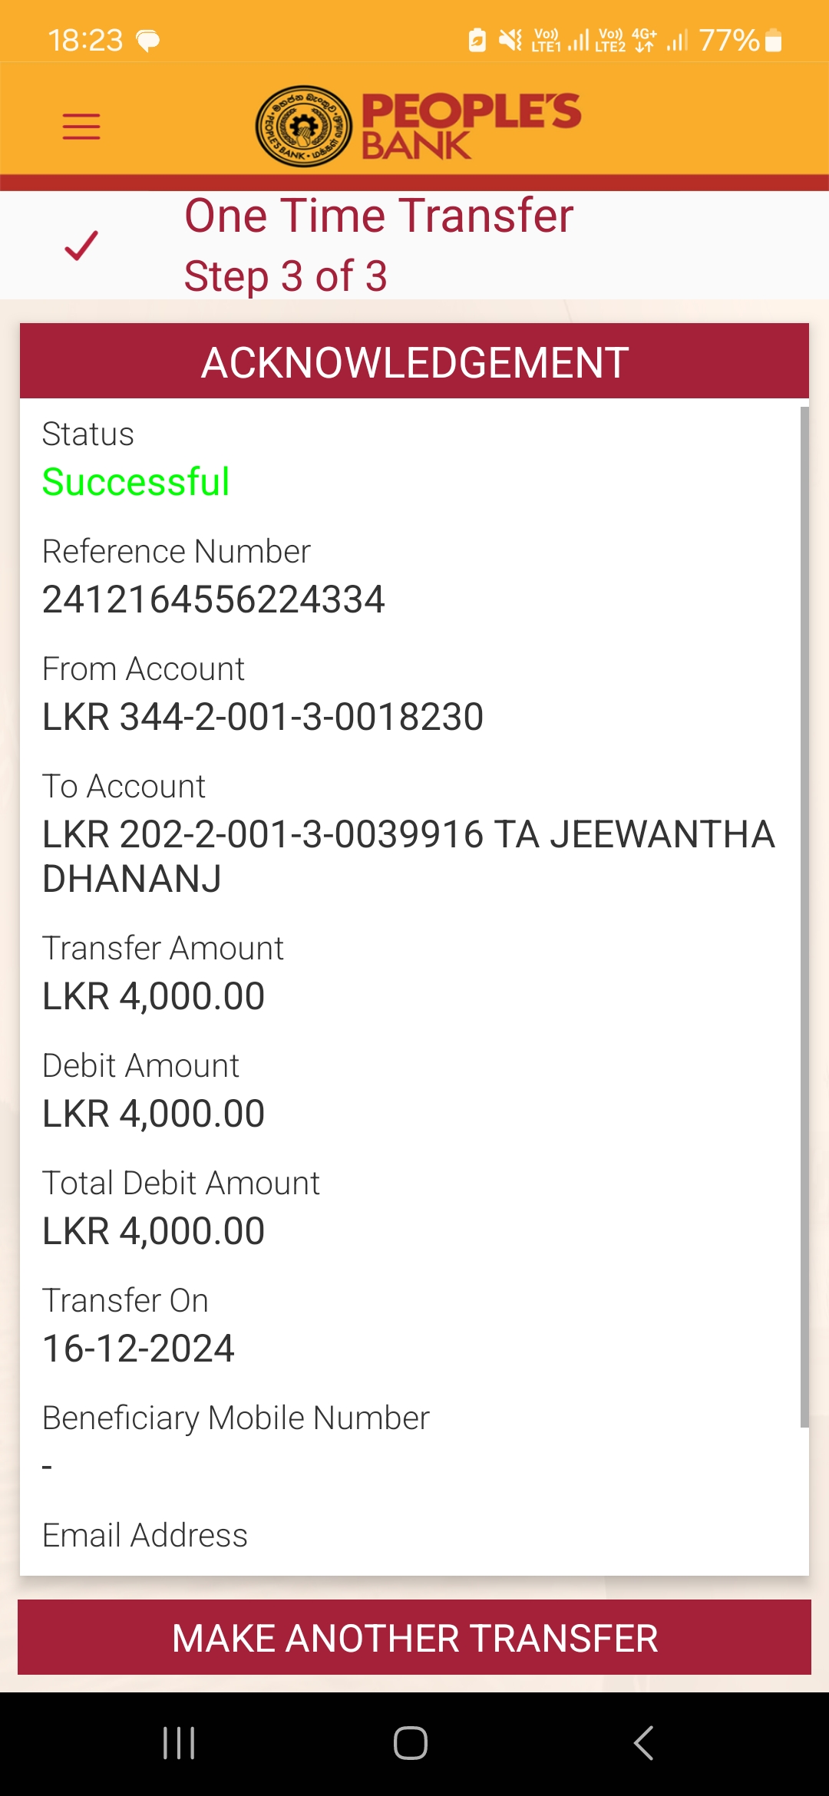Tap the To Account beneficiary details
This screenshot has width=829, height=1796.
click(408, 856)
